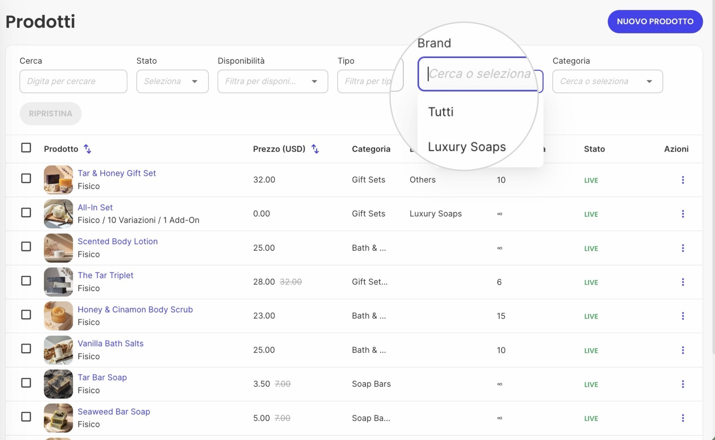The image size is (715, 440).
Task: Open the Disponibilità filter dropdown
Action: point(273,81)
